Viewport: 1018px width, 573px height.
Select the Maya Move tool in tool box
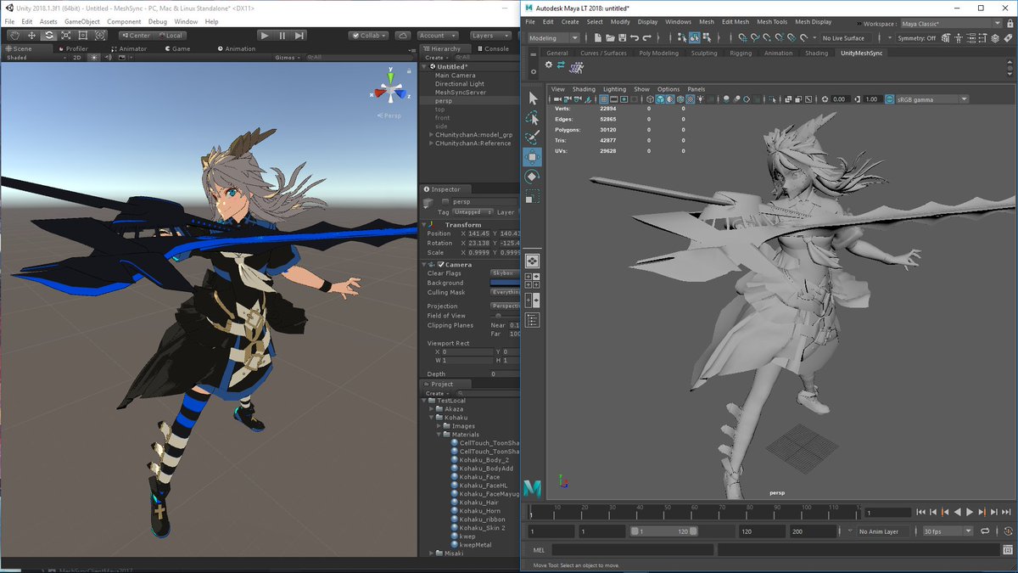(532, 157)
